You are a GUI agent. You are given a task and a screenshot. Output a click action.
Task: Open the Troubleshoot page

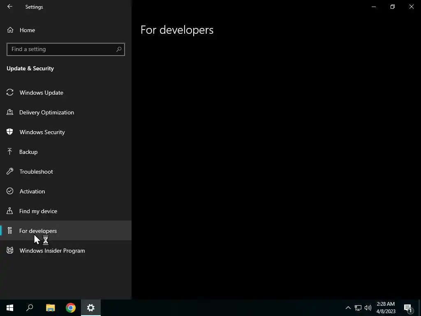(66, 172)
